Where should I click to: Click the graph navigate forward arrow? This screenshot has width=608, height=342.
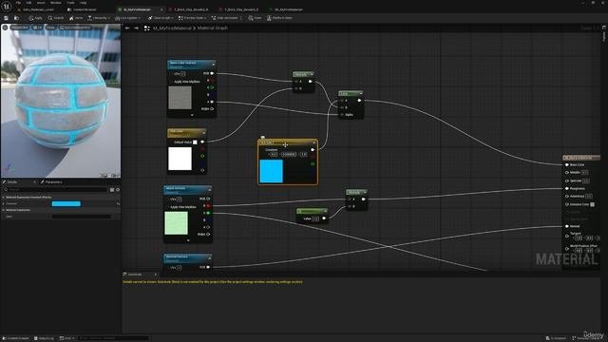tap(136, 28)
